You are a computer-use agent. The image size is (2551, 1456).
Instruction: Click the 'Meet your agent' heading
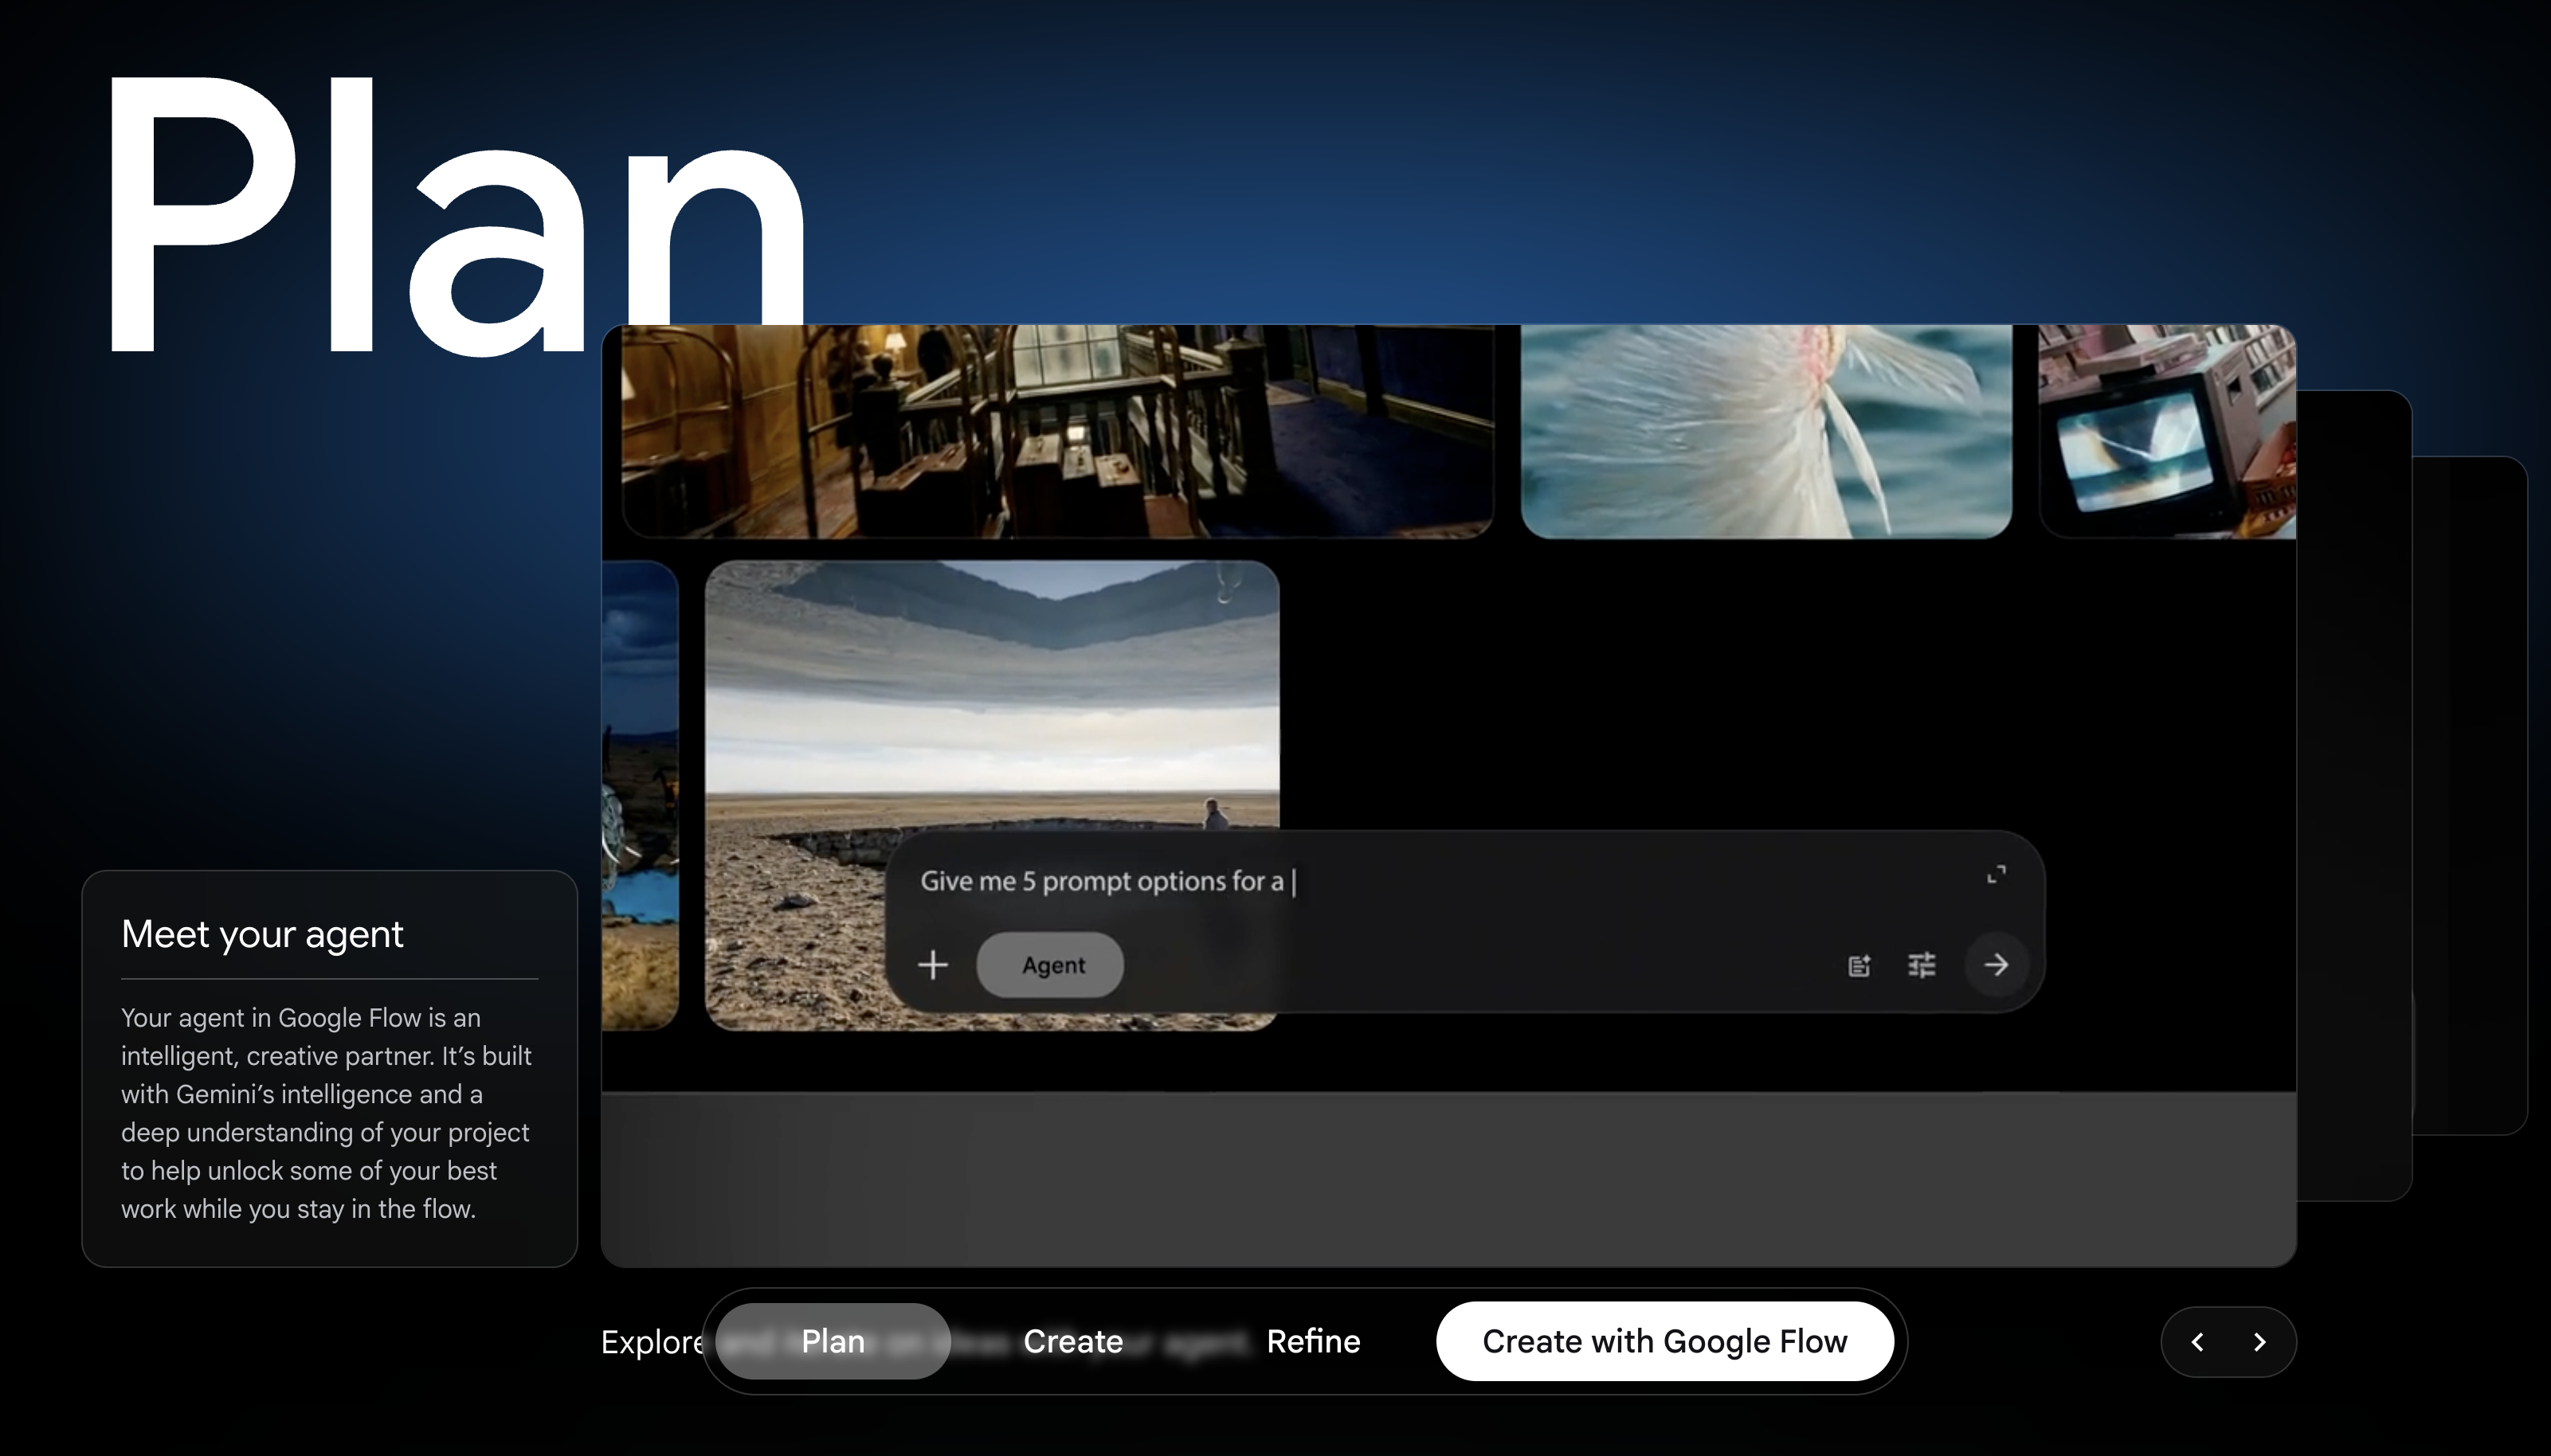click(262, 934)
